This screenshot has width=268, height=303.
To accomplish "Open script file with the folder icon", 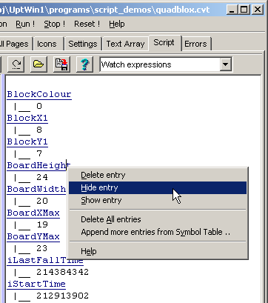I will tap(38, 64).
